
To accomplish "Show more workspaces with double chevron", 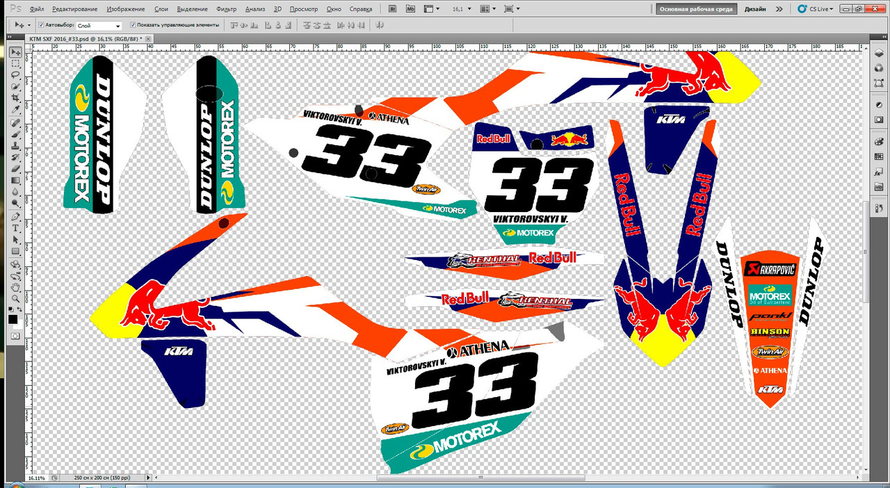I will [x=779, y=9].
